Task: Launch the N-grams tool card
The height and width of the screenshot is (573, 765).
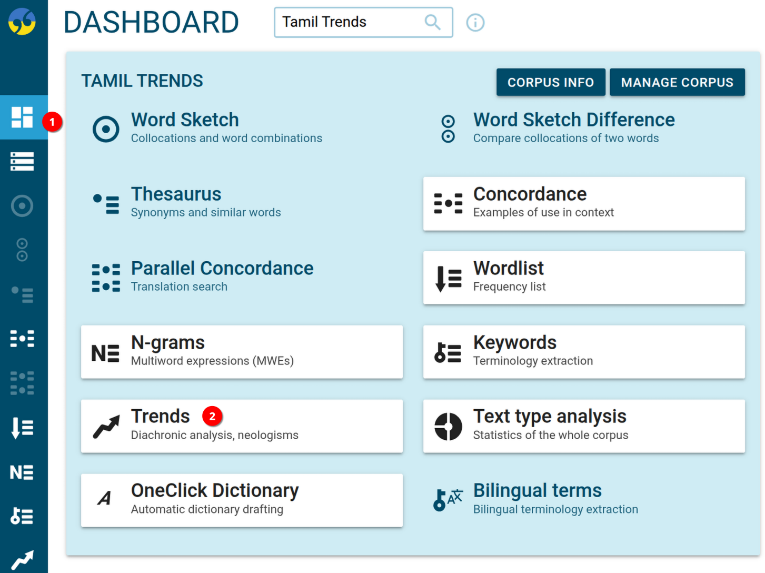Action: tap(242, 352)
